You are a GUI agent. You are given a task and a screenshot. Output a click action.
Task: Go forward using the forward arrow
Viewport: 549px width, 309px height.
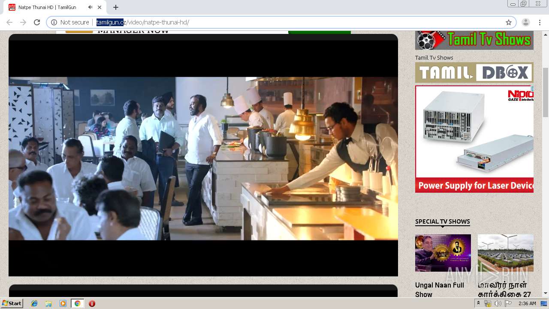(x=23, y=22)
